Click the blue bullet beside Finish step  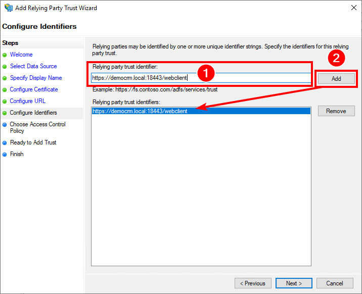point(5,155)
